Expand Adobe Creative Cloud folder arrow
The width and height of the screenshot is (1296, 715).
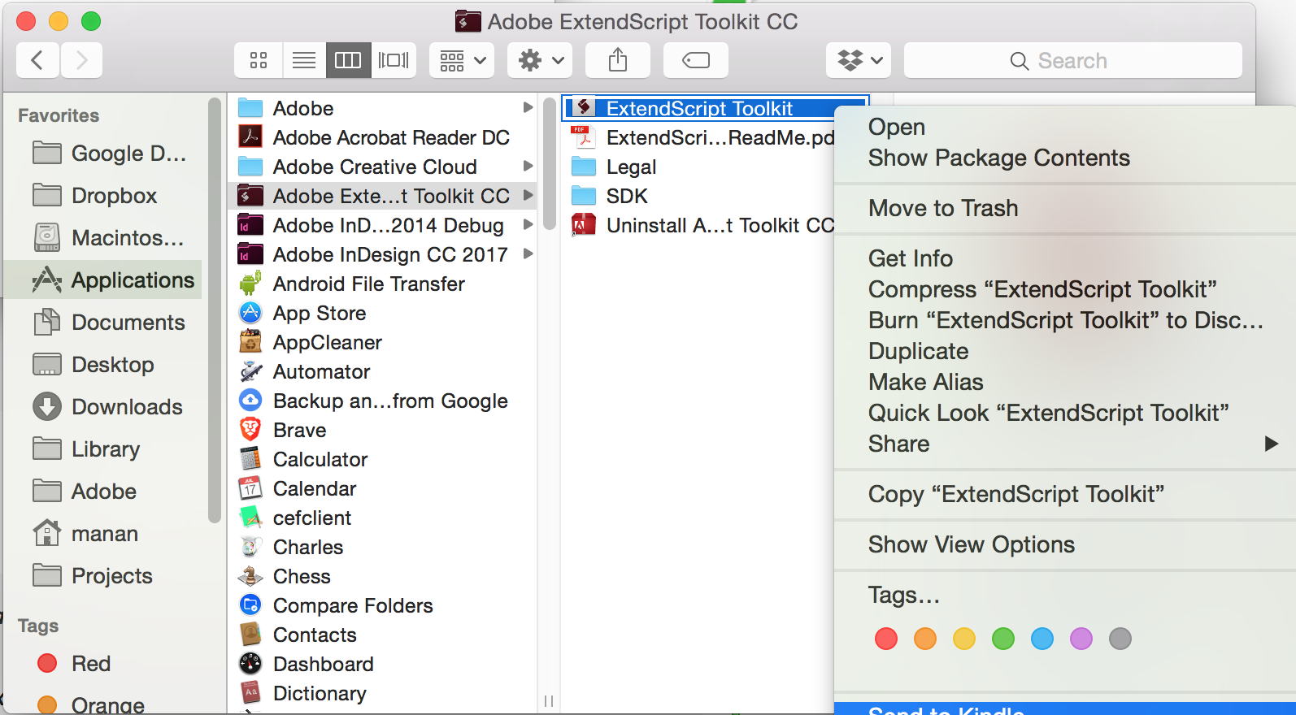(528, 166)
